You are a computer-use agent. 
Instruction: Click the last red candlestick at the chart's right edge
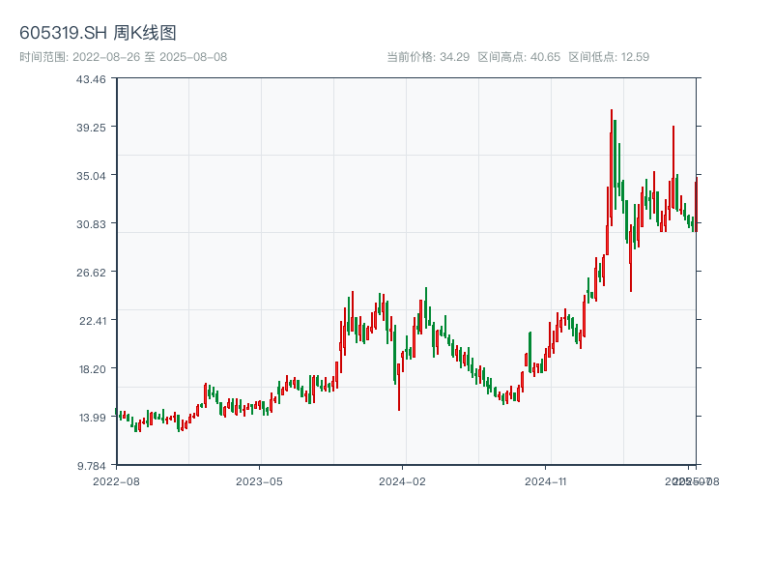(696, 204)
